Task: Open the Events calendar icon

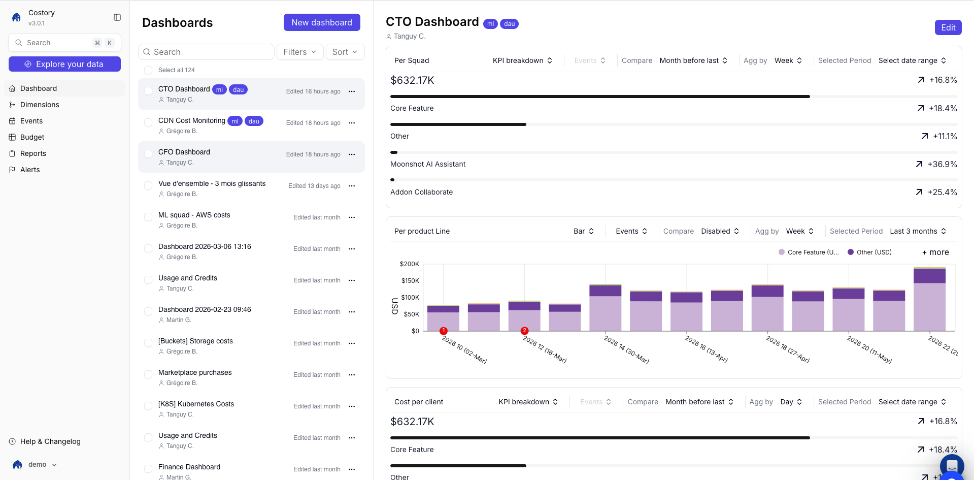Action: [x=12, y=121]
